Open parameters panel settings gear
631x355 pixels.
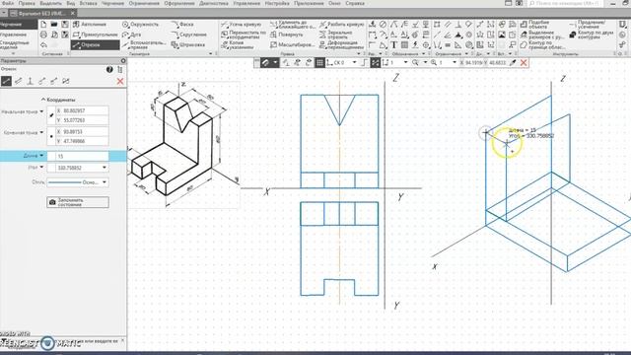(123, 61)
